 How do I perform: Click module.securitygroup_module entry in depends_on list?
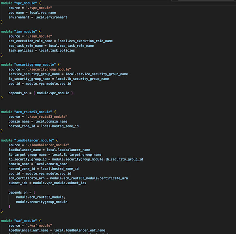(42, 202)
